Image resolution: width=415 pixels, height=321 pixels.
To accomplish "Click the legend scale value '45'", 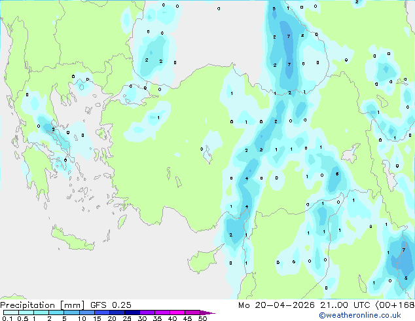I will pos(187,318).
